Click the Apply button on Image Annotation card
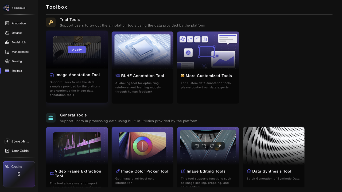The height and width of the screenshot is (192, 342). pos(77,50)
